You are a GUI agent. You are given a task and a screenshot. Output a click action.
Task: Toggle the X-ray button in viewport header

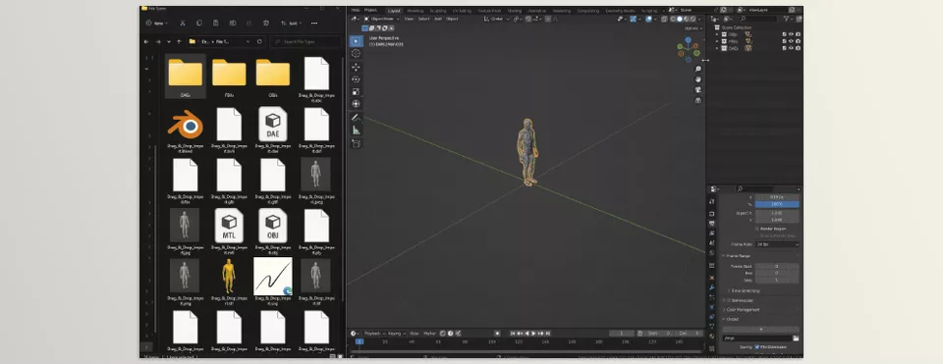(x=664, y=19)
